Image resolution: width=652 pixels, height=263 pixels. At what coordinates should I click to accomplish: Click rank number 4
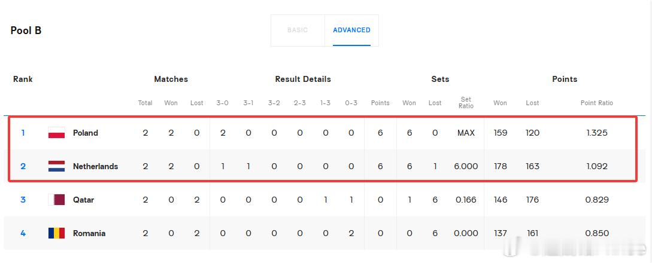pyautogui.click(x=23, y=233)
